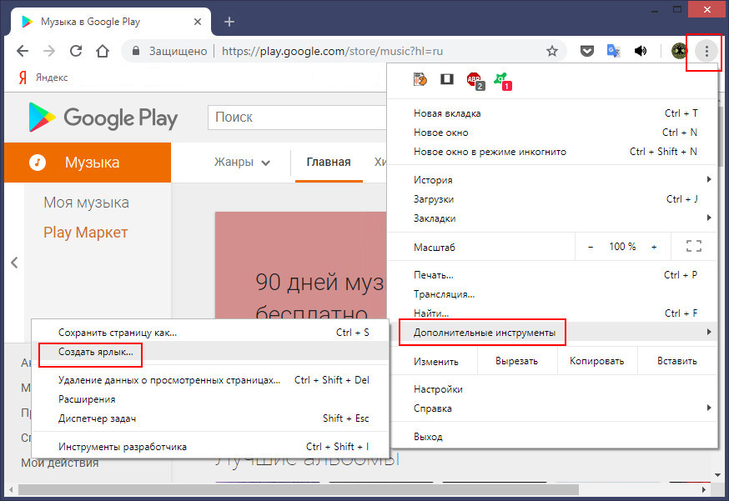Expand the Закладки submenu
Screen dimensions: 729x501
click(x=552, y=218)
